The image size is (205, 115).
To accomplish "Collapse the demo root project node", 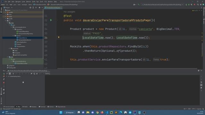I will point(4,10).
